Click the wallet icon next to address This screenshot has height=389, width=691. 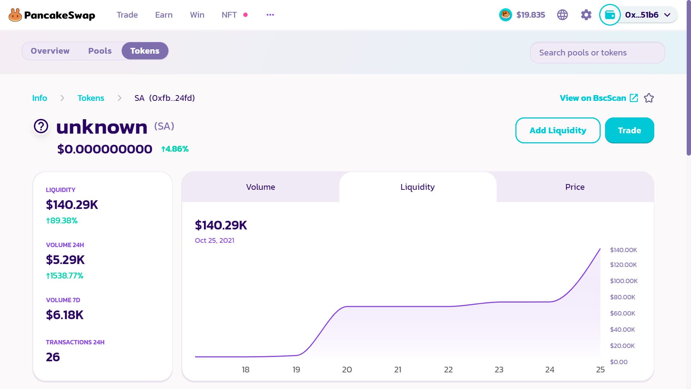click(610, 15)
